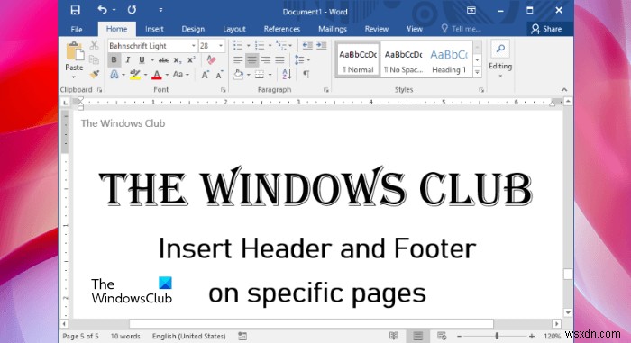
Task: Click the Ribbon Display Options icon
Action: tap(471, 10)
